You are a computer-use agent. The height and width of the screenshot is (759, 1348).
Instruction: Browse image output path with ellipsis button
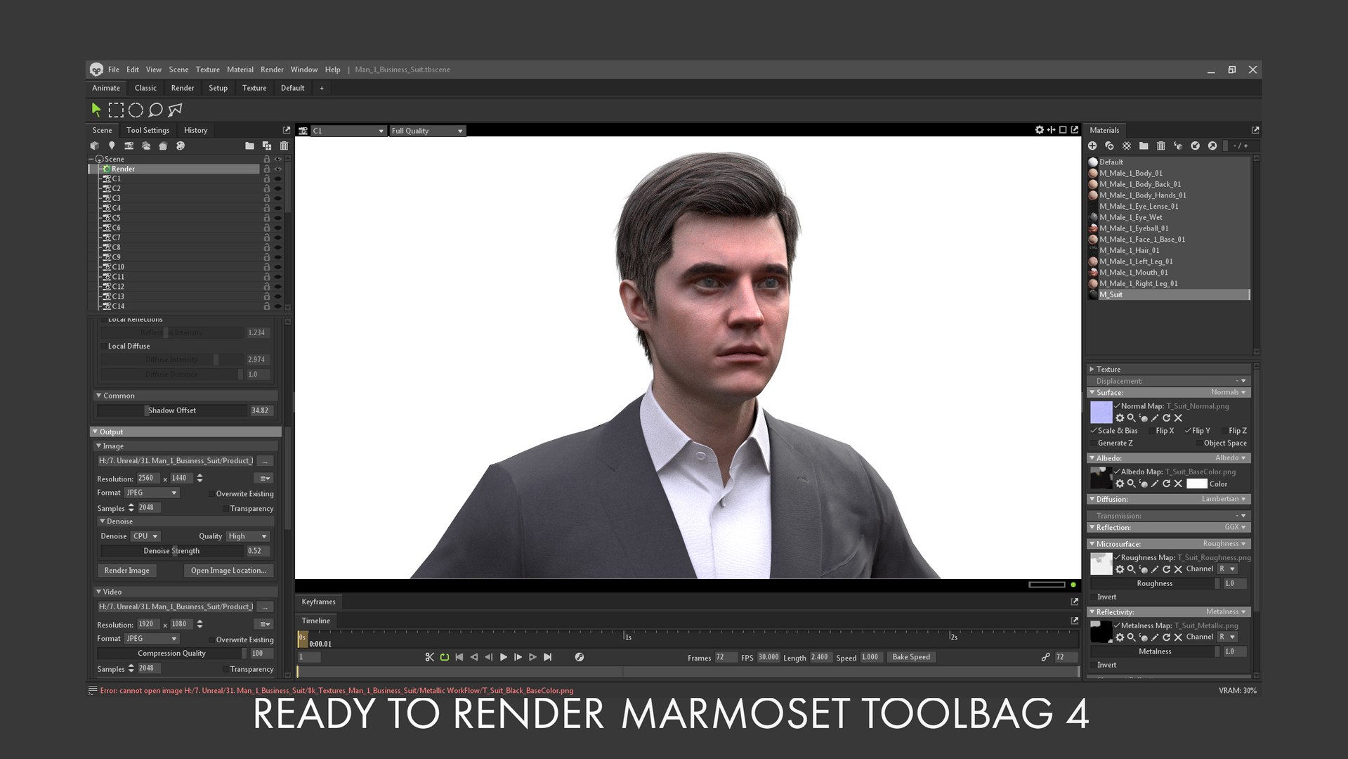coord(265,461)
